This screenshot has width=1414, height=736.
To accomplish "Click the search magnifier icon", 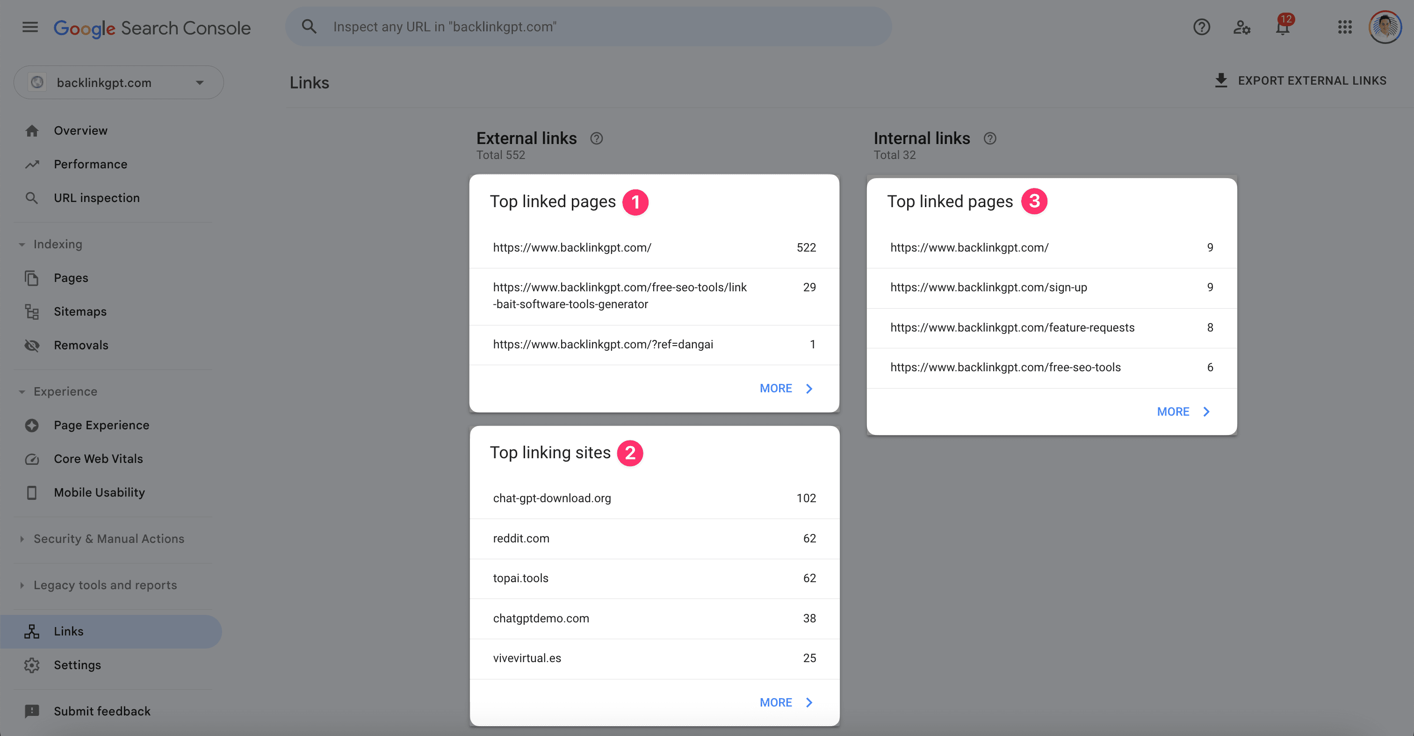I will (309, 26).
